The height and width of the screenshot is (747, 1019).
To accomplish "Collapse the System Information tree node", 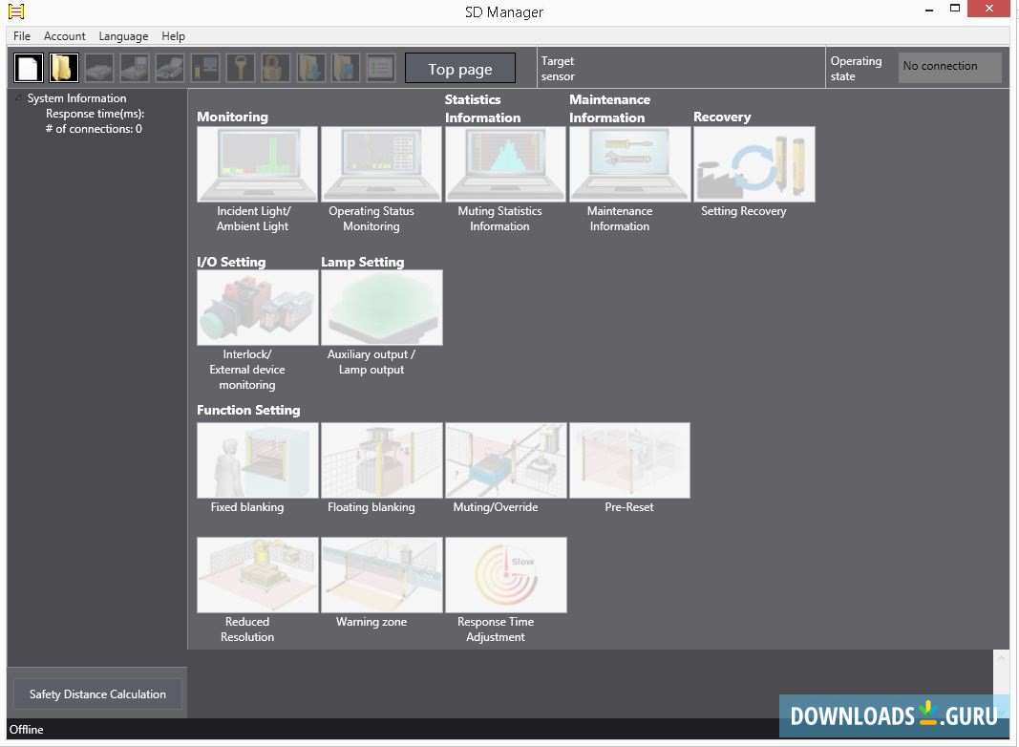I will click(19, 98).
